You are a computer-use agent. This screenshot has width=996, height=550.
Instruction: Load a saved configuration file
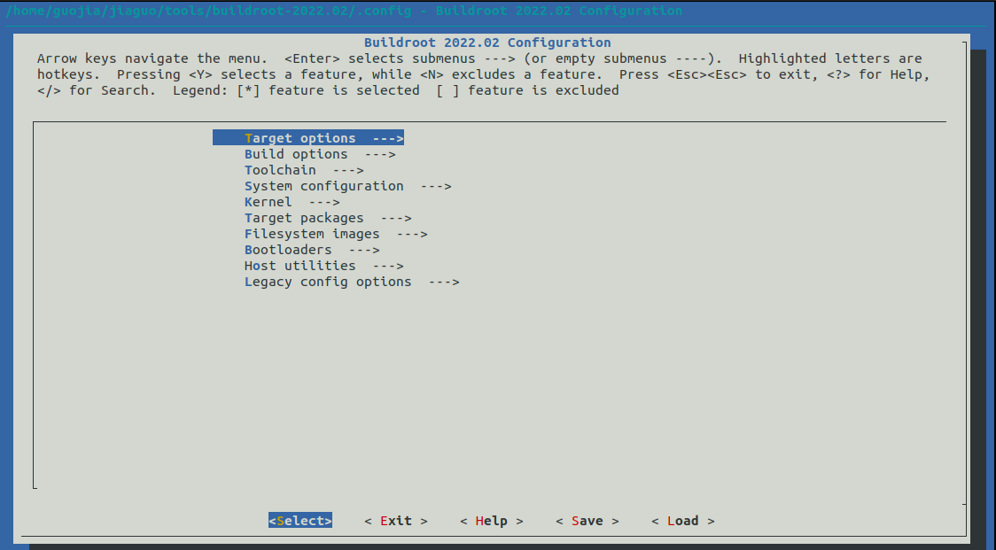point(682,521)
